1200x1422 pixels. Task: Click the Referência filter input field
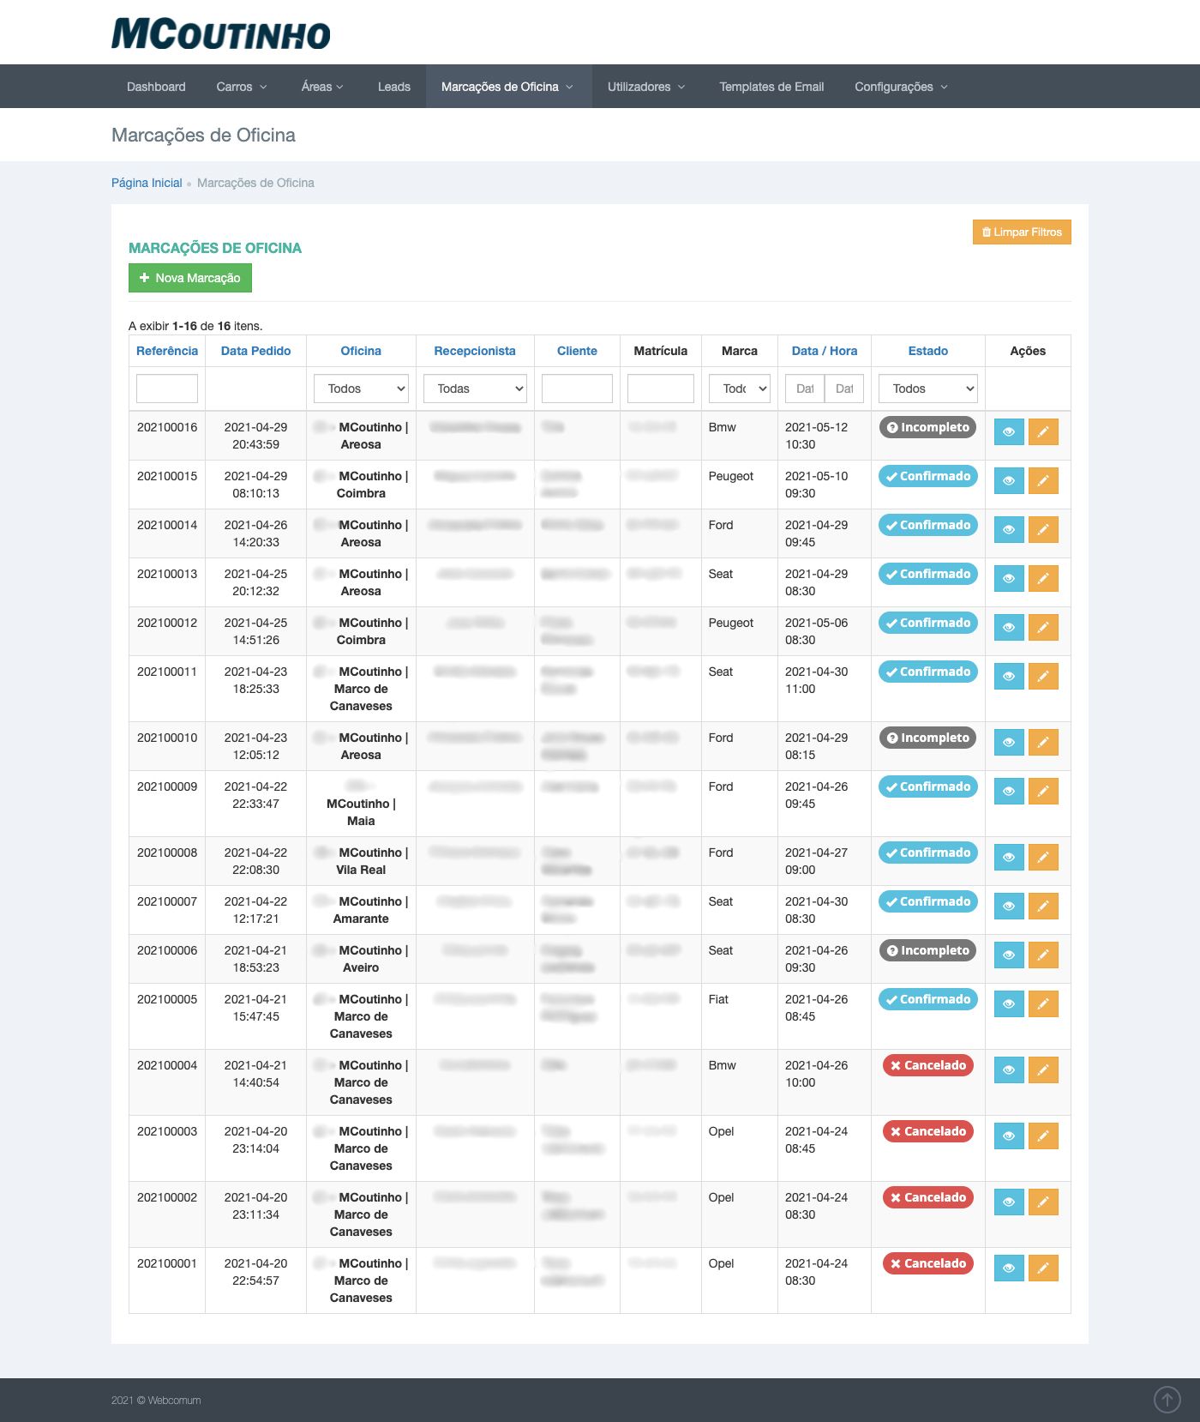click(167, 389)
